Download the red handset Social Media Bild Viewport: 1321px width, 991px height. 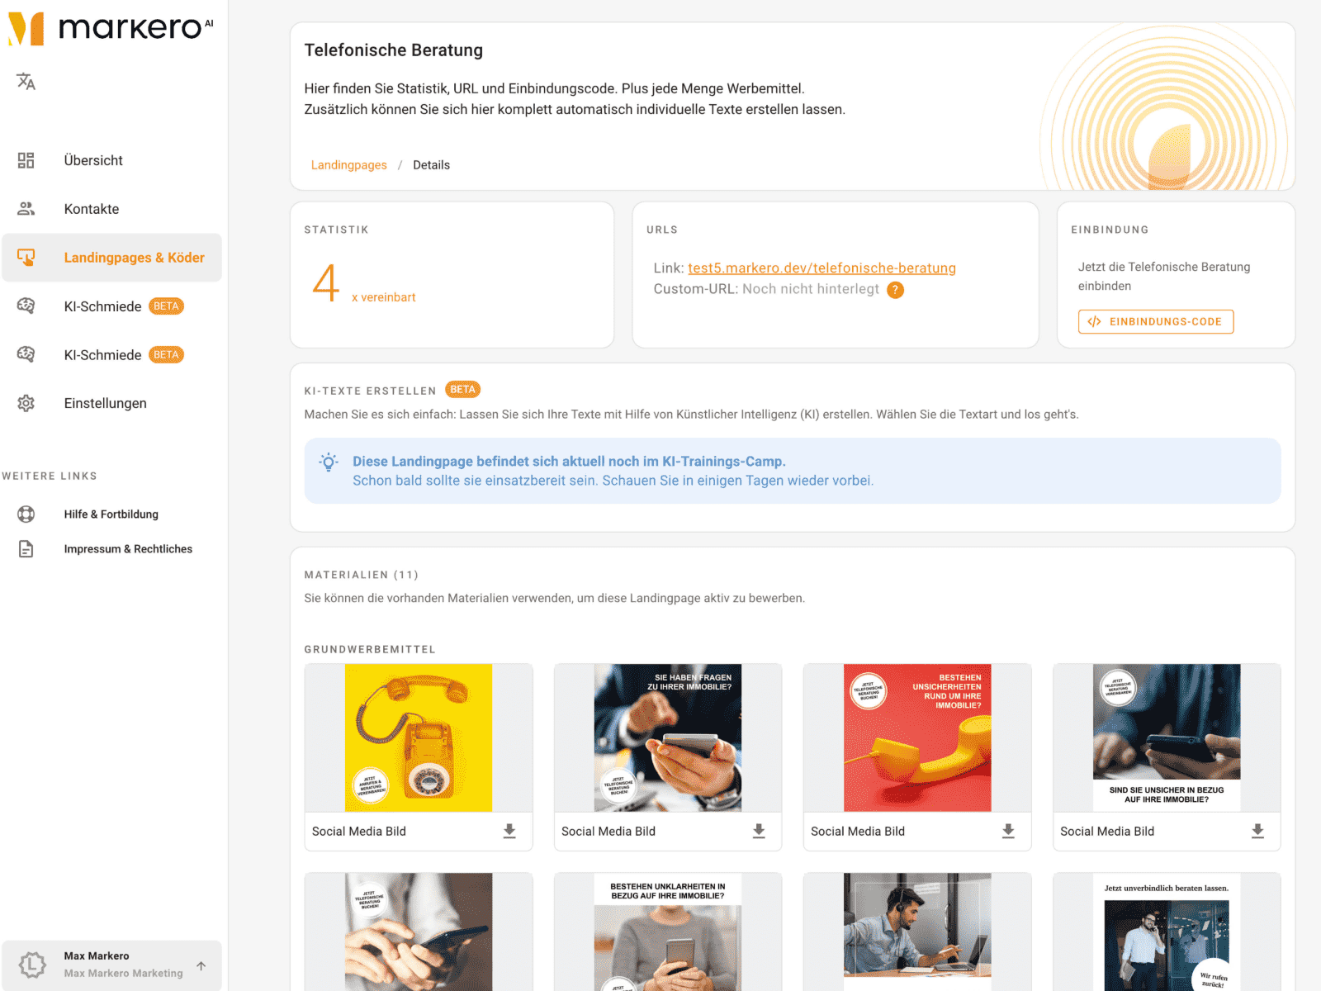pos(1008,831)
